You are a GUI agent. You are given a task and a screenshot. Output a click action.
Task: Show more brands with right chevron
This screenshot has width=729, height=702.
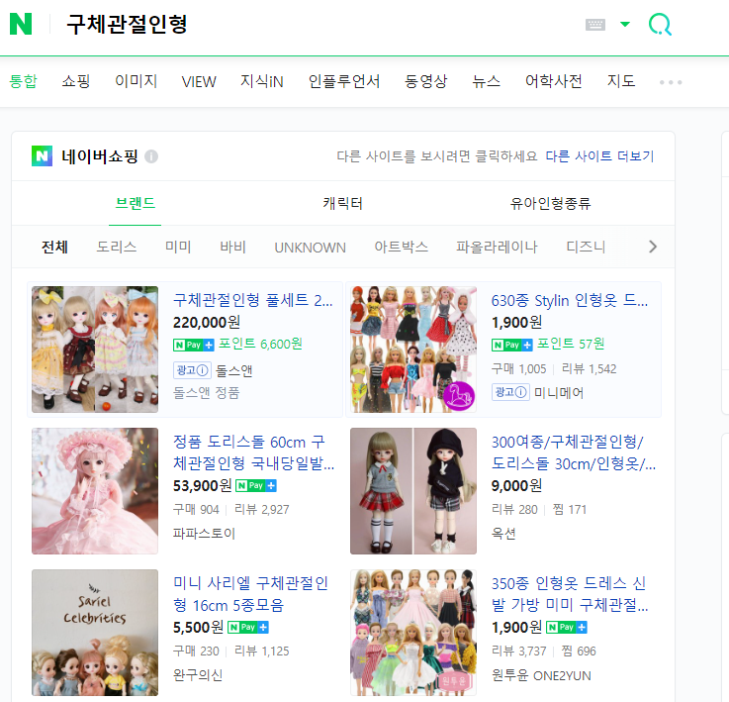653,247
